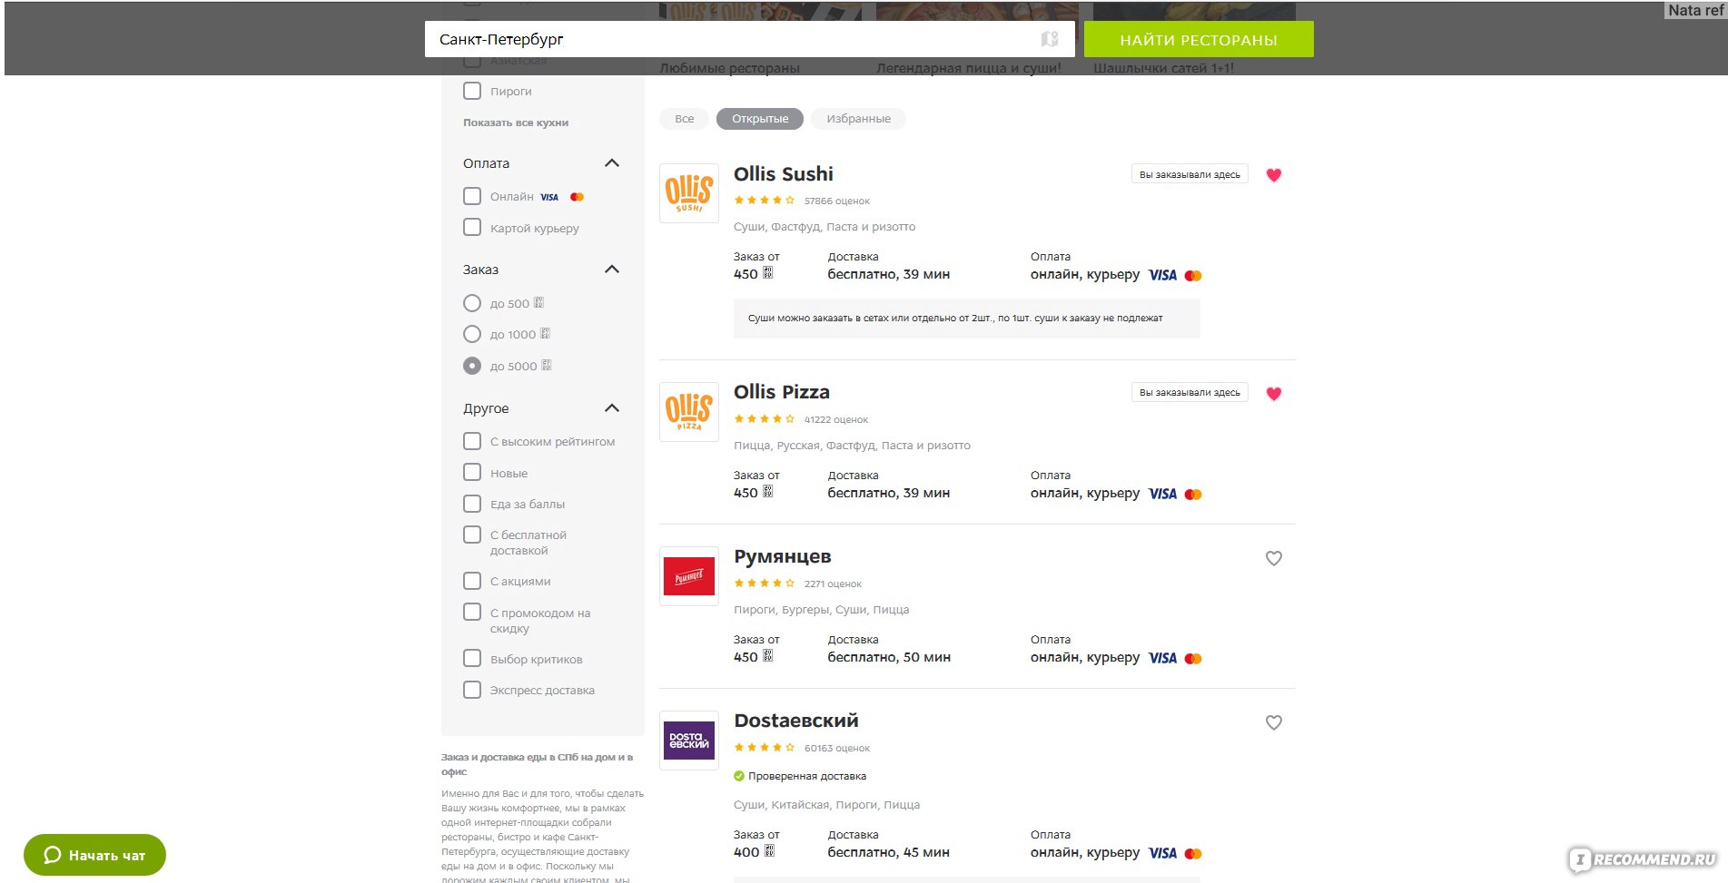Check Выбор критиков filter
Viewport: 1728px width, 883px height.
[472, 658]
